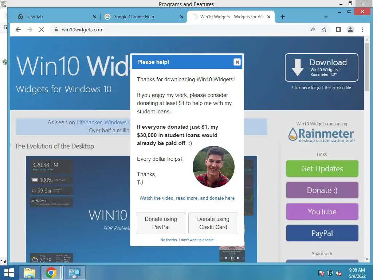Open the taskbar clock and date
The height and width of the screenshot is (280, 373).
357,273
